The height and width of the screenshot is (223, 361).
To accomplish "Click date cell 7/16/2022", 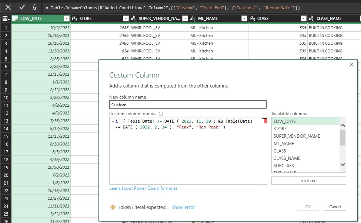I will coord(41,121).
